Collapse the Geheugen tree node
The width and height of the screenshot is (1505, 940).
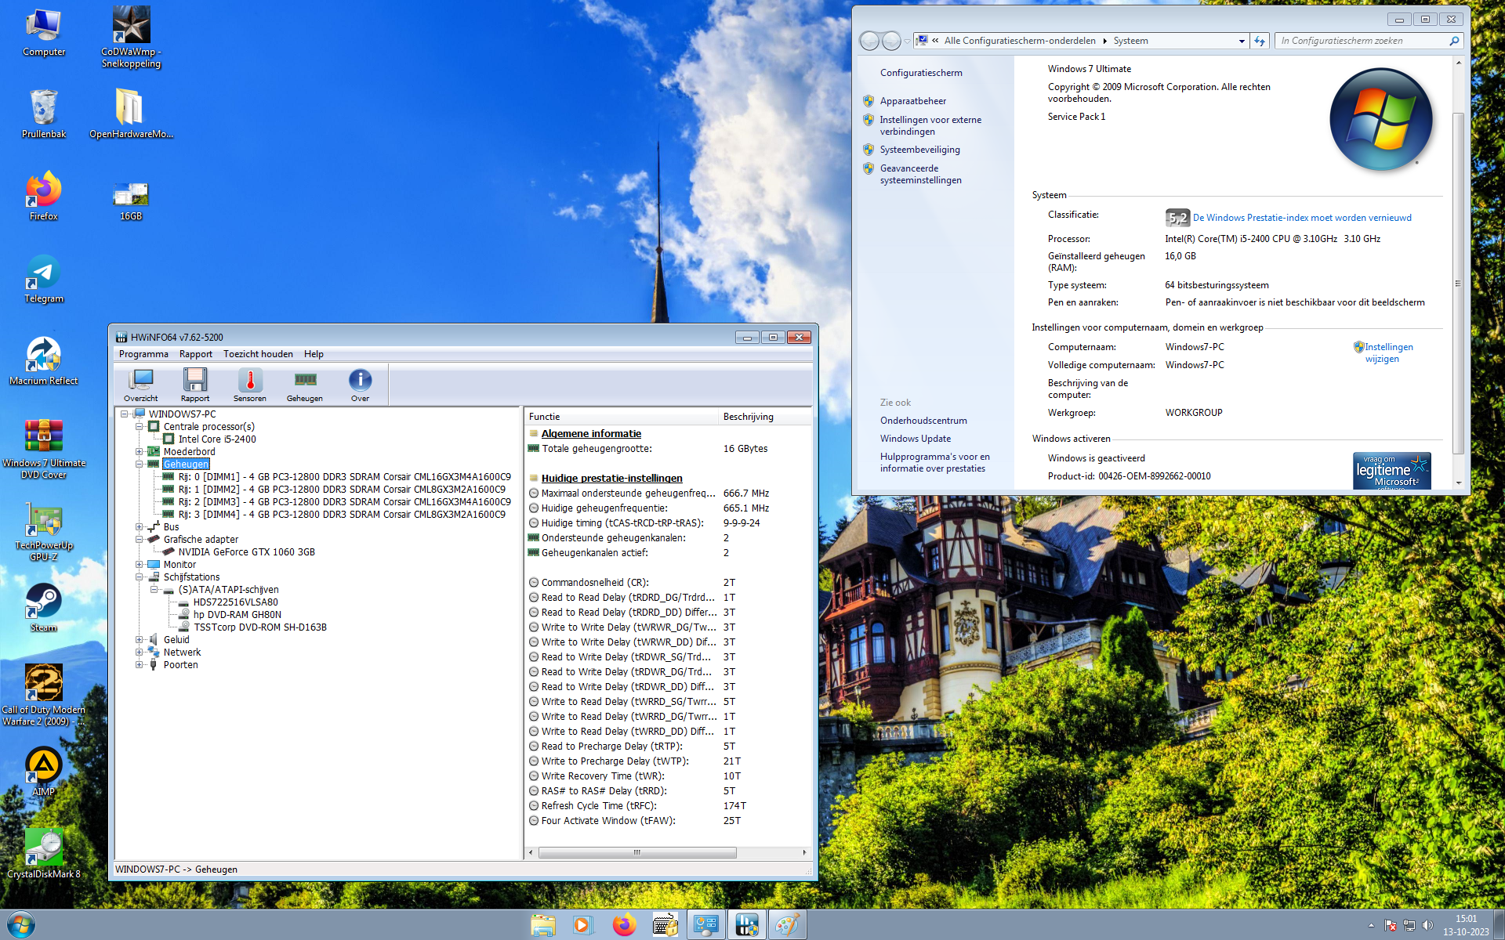pyautogui.click(x=139, y=465)
